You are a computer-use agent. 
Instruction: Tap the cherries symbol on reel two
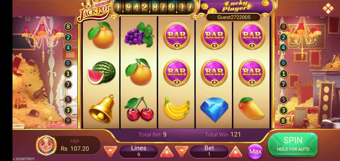click(x=139, y=109)
